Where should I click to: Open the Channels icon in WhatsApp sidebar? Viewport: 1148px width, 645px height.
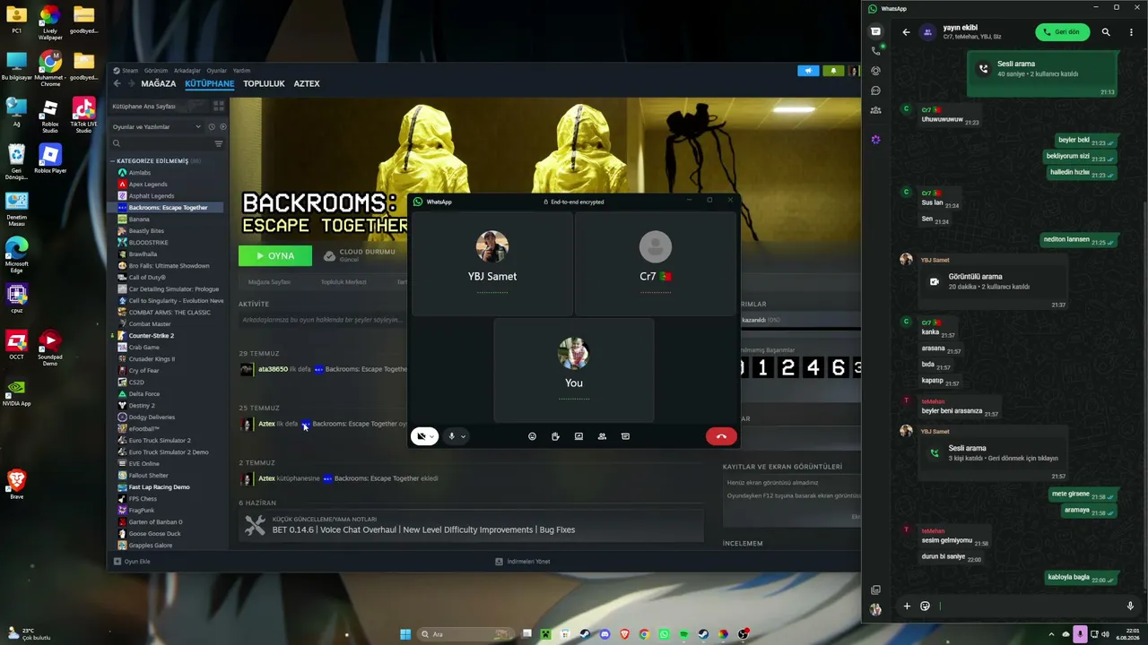coord(876,90)
